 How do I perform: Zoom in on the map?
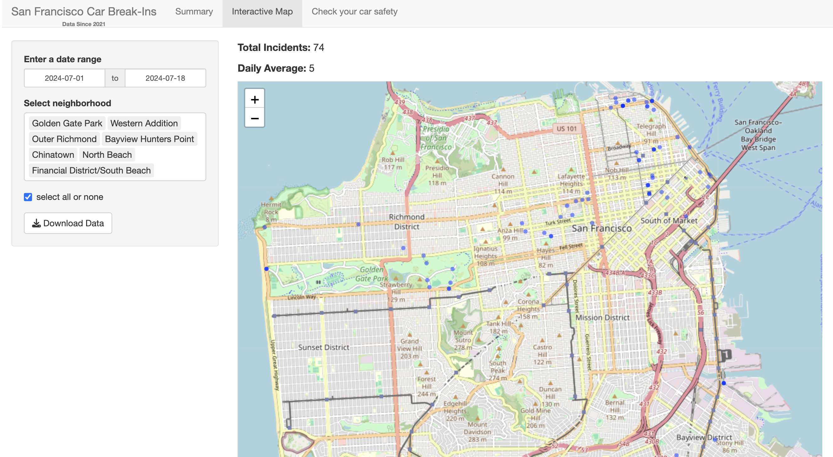(255, 99)
